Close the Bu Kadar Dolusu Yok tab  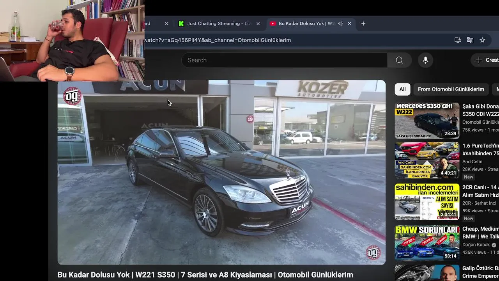[x=349, y=23]
